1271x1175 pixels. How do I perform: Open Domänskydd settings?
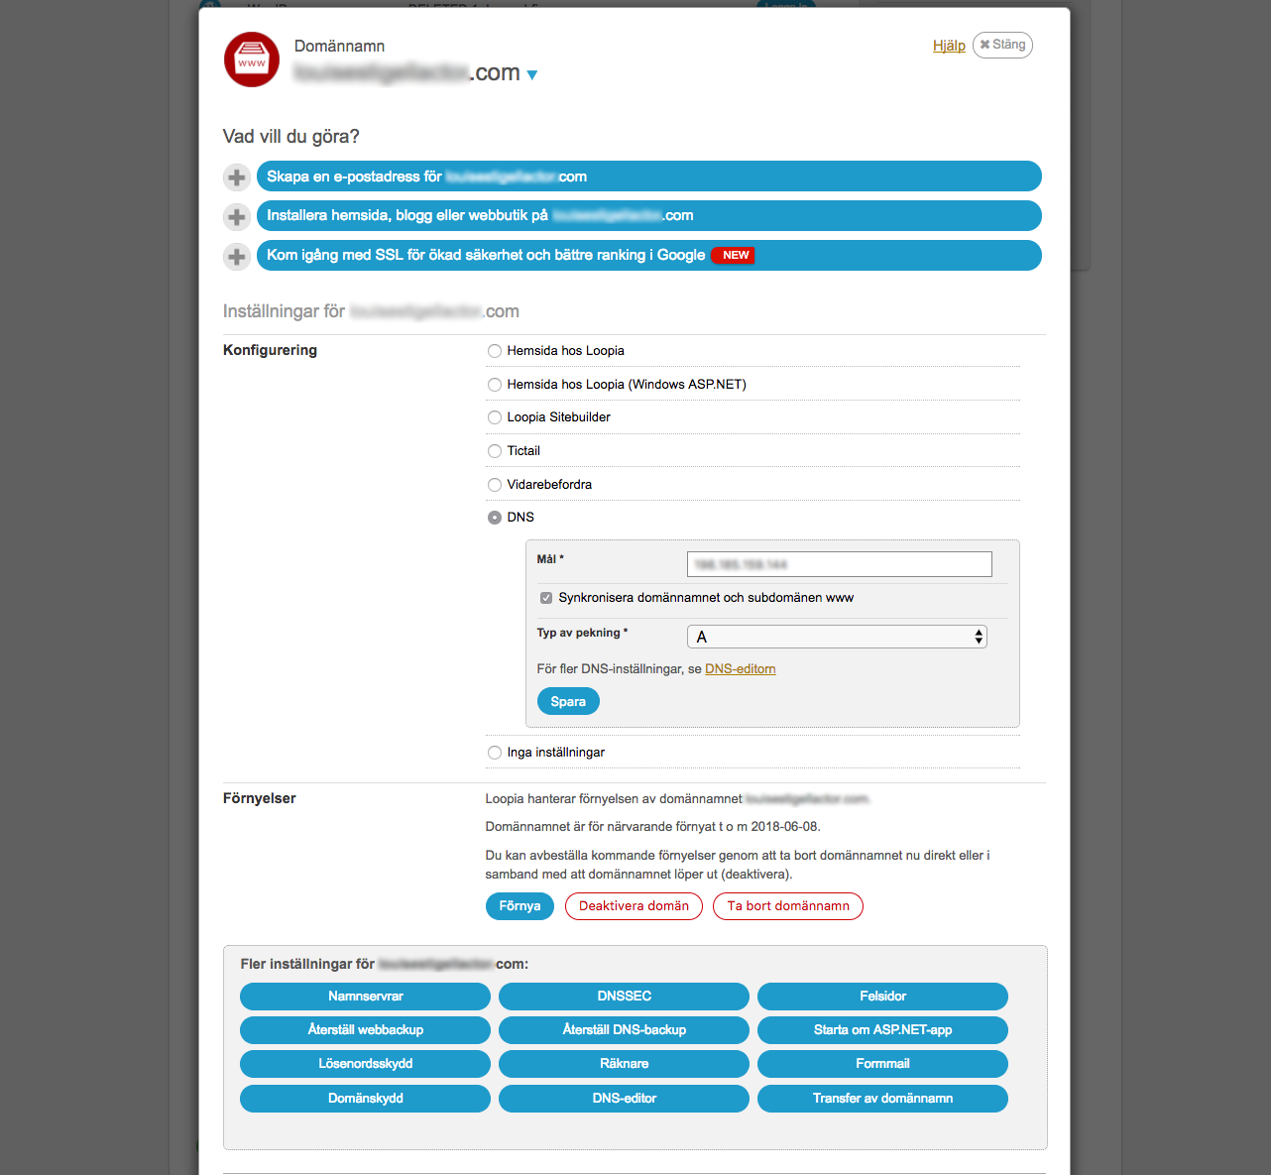coord(365,1099)
